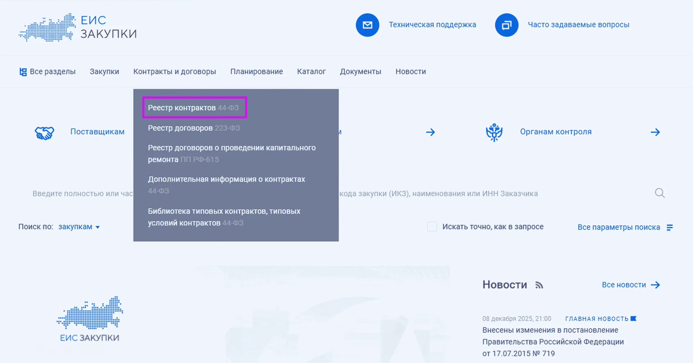
Task: Click the emblem icon for Органам контроля
Action: (x=494, y=132)
